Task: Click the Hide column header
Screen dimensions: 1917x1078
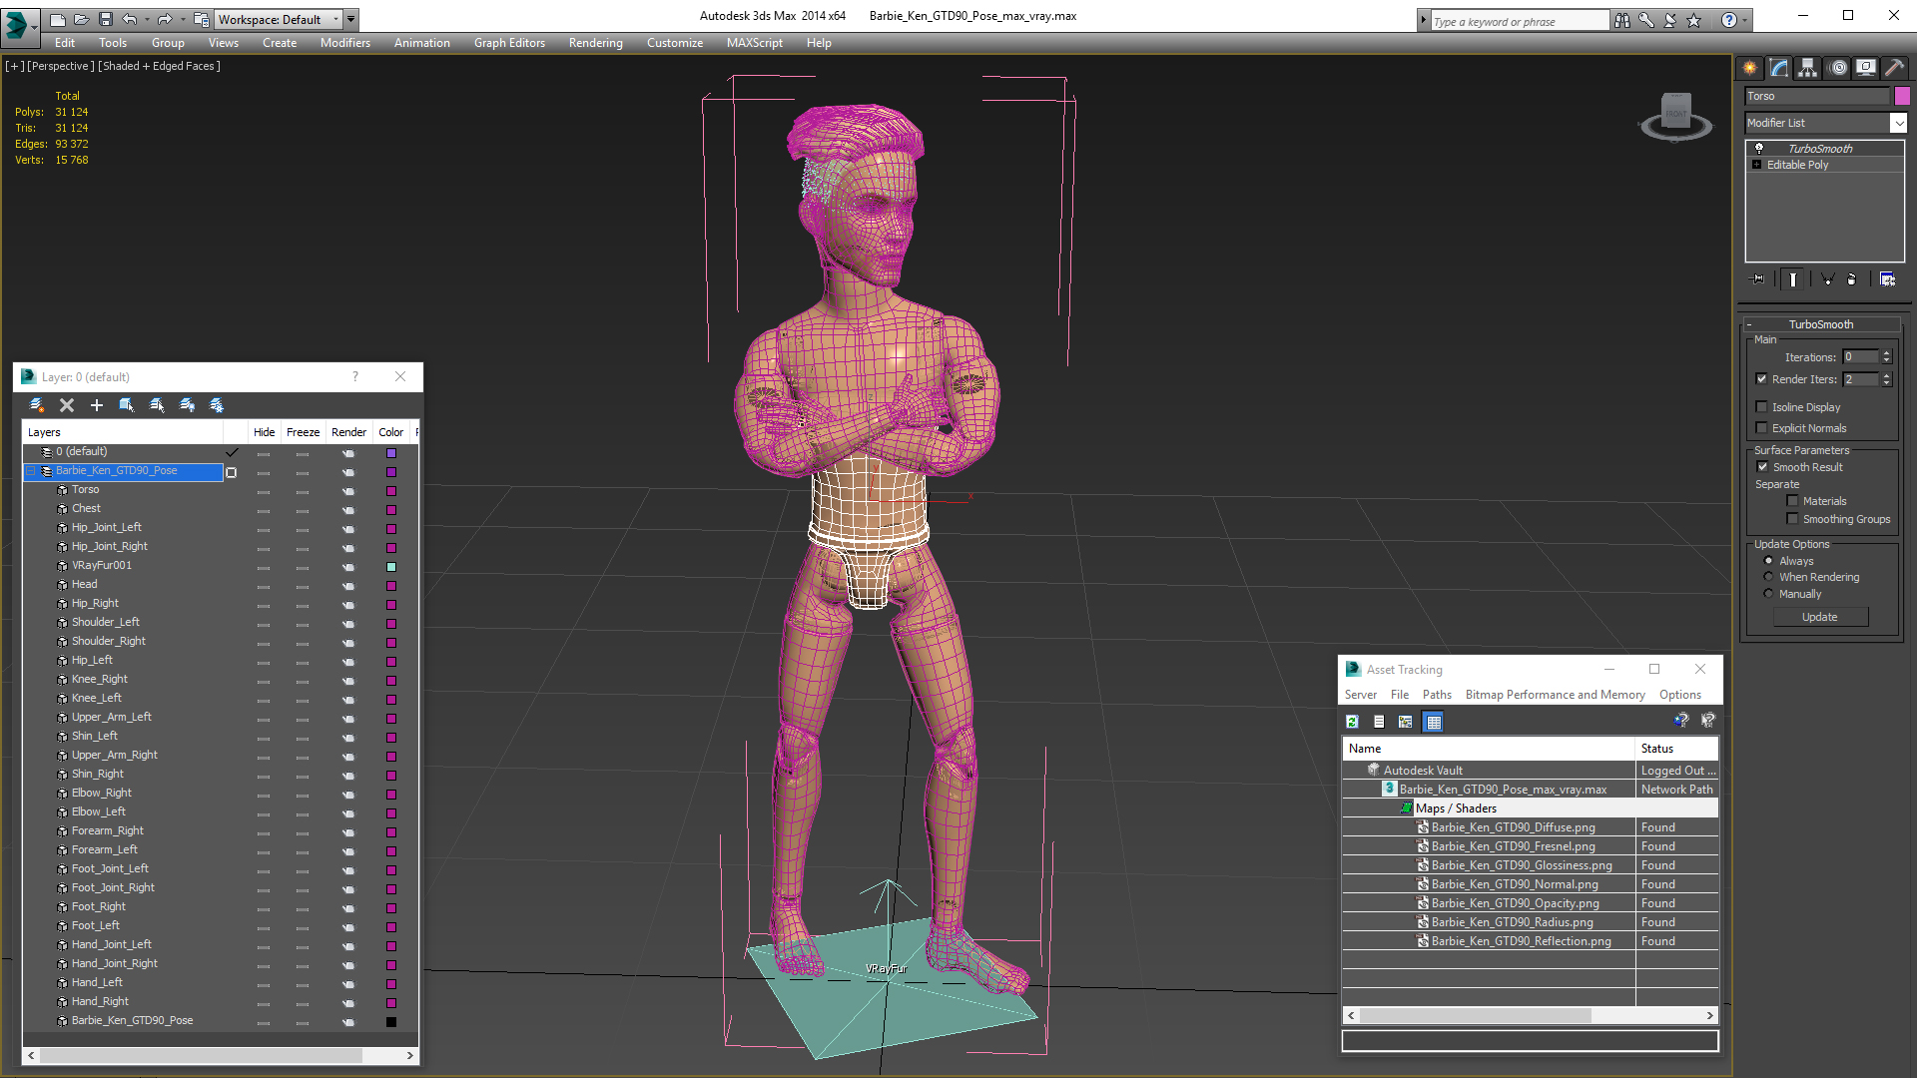Action: [264, 432]
